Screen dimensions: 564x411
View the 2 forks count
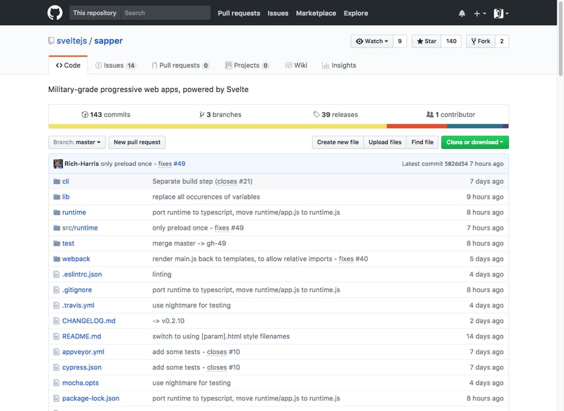coord(502,42)
